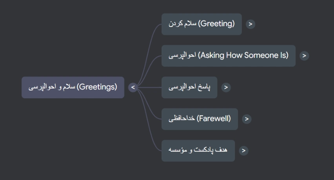Collapse the root Greetings node chevron
Viewport: 334px width, 180px height.
pos(133,87)
